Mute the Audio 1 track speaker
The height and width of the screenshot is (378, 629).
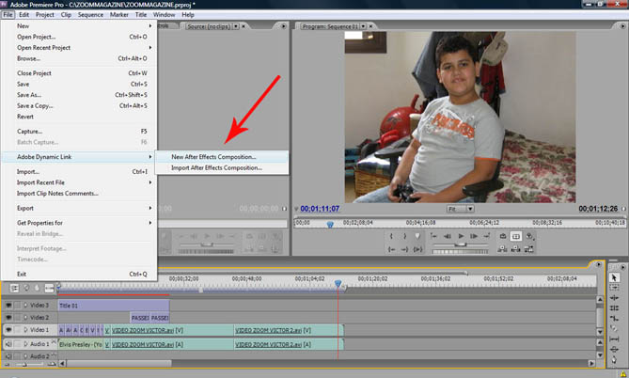click(x=8, y=344)
